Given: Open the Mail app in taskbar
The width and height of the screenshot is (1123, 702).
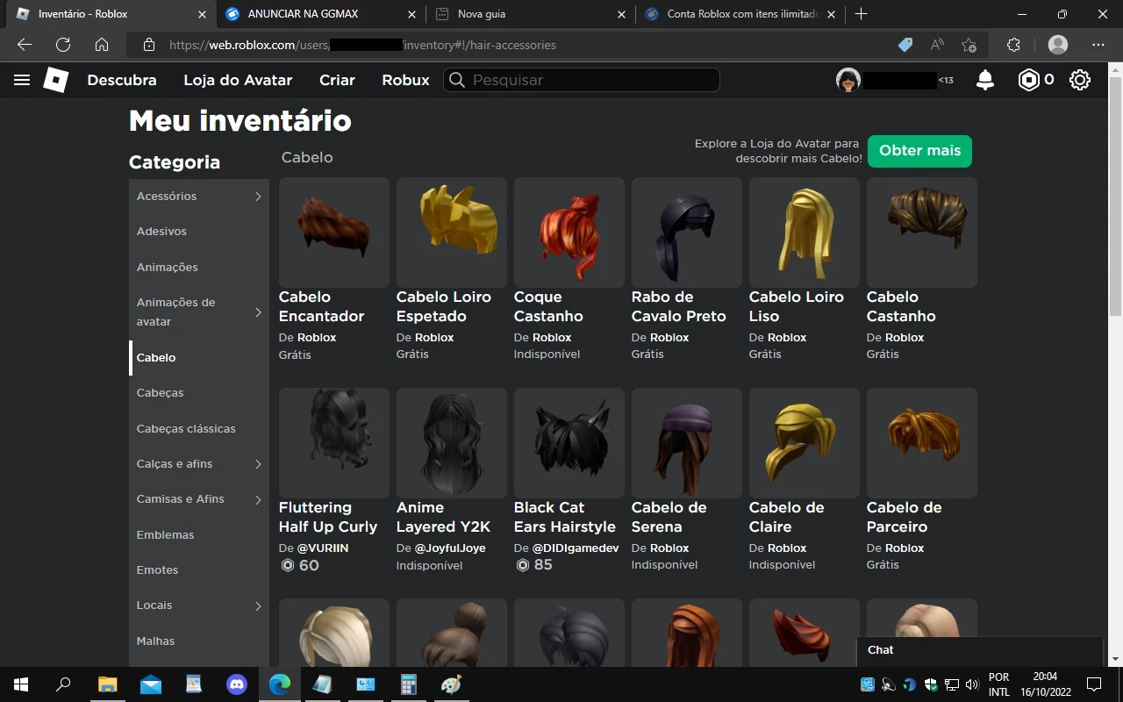Looking at the screenshot, I should tap(151, 684).
